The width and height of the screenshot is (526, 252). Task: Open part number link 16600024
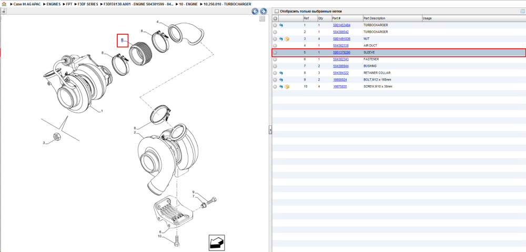340,80
